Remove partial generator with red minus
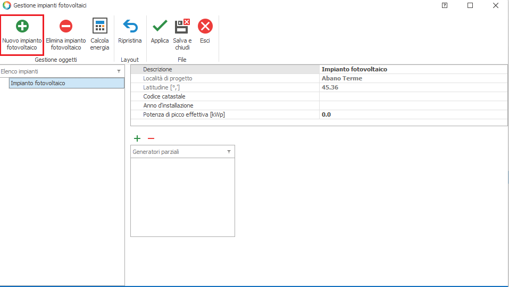 (151, 138)
